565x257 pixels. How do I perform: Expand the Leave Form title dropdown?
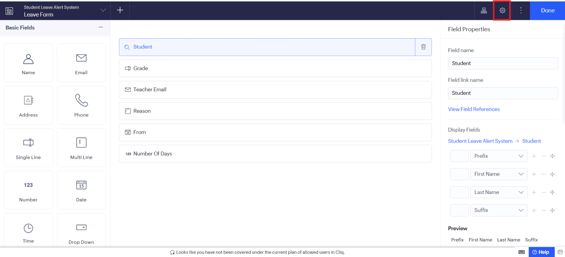(x=103, y=10)
